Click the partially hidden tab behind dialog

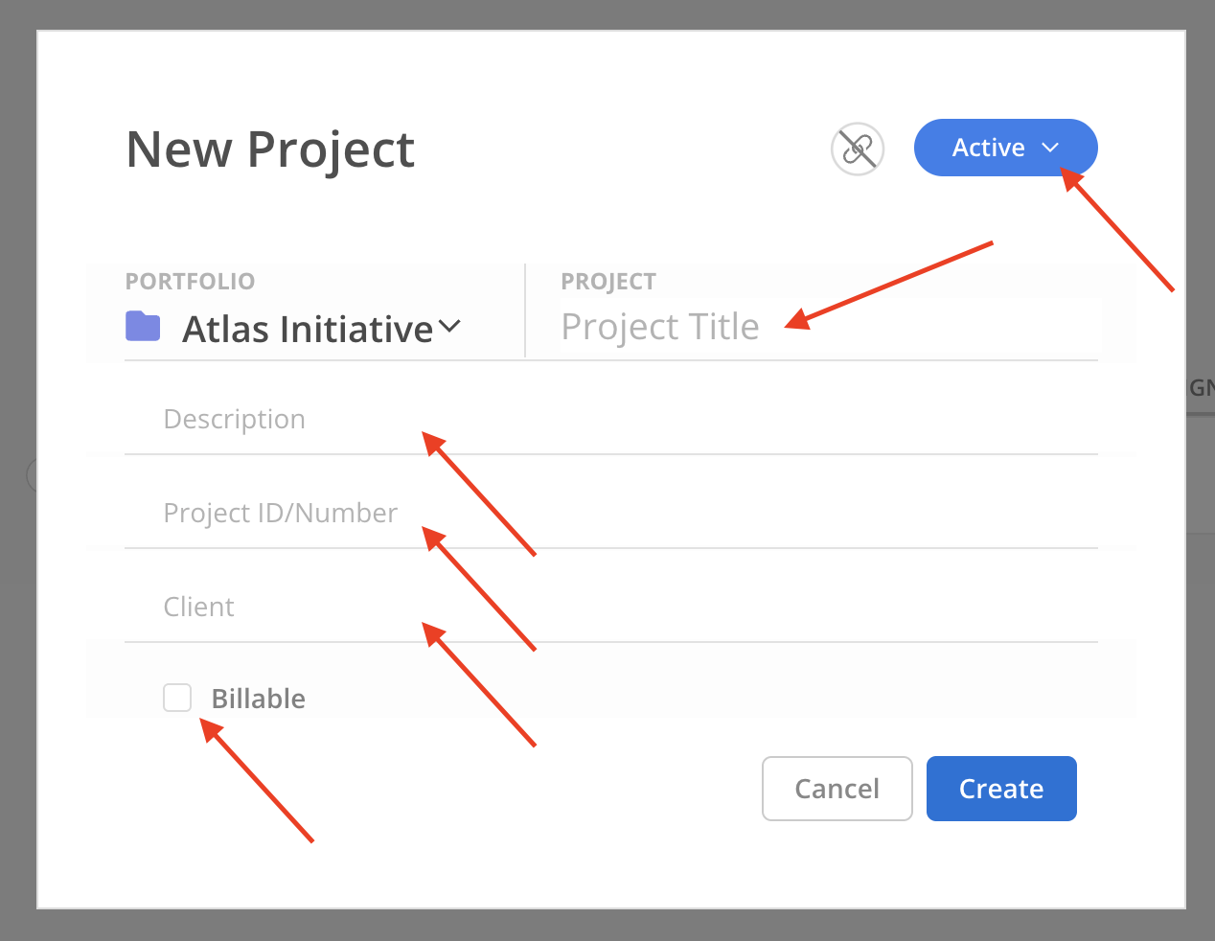1201,388
